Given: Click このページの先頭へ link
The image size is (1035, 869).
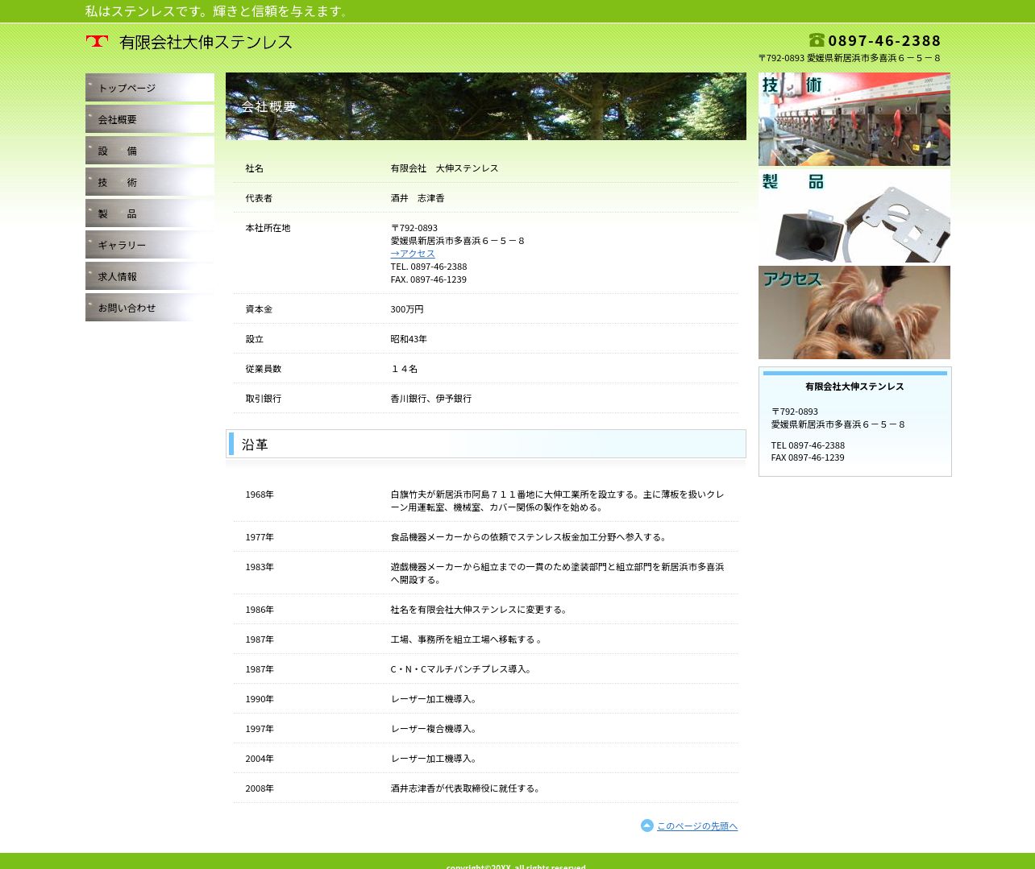Looking at the screenshot, I should pyautogui.click(x=697, y=826).
